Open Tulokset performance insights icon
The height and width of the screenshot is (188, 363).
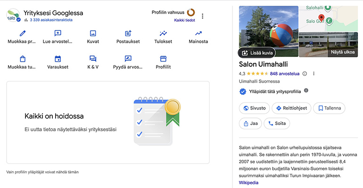tap(164, 33)
